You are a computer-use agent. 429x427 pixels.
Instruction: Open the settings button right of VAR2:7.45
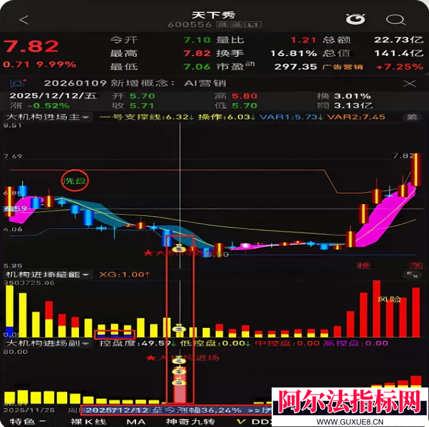(412, 117)
